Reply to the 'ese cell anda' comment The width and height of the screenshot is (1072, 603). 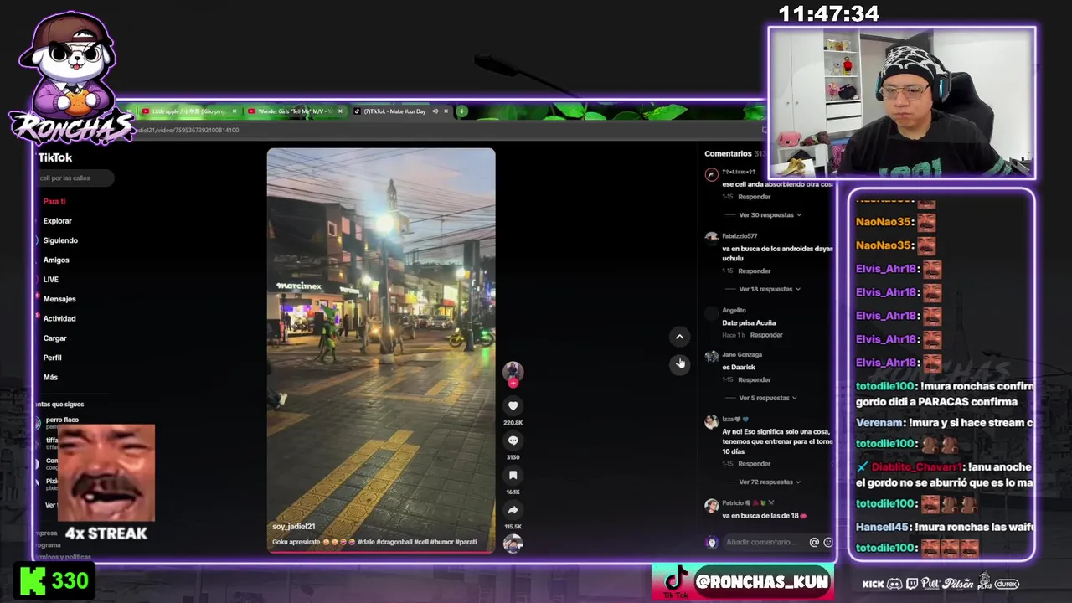755,197
